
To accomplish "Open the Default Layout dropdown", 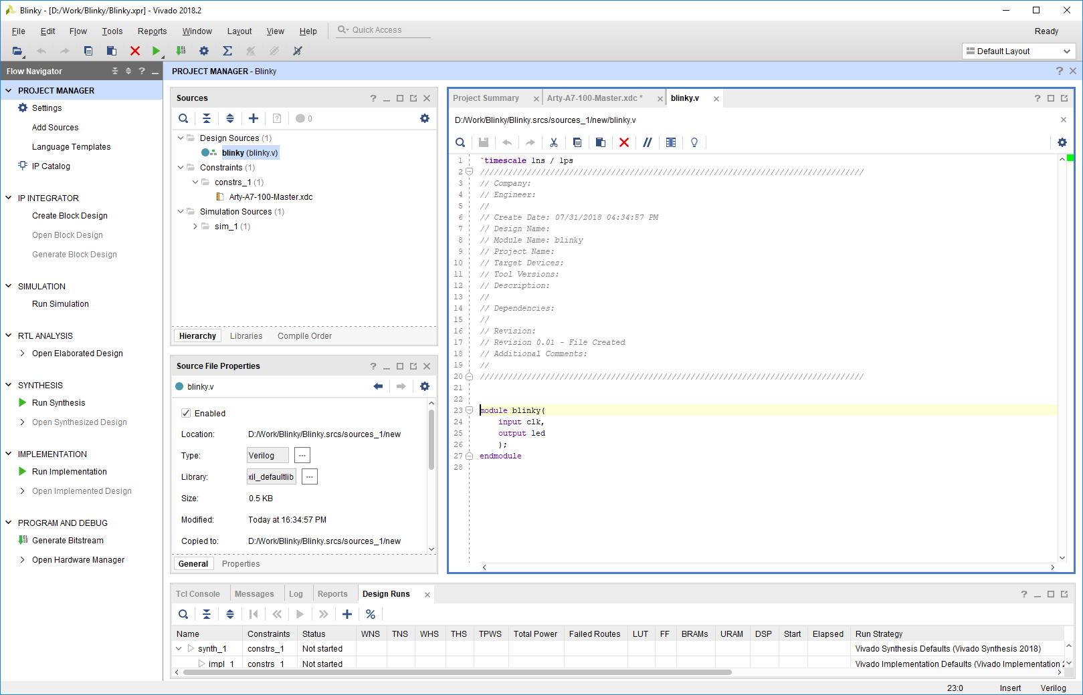I will (x=1019, y=51).
